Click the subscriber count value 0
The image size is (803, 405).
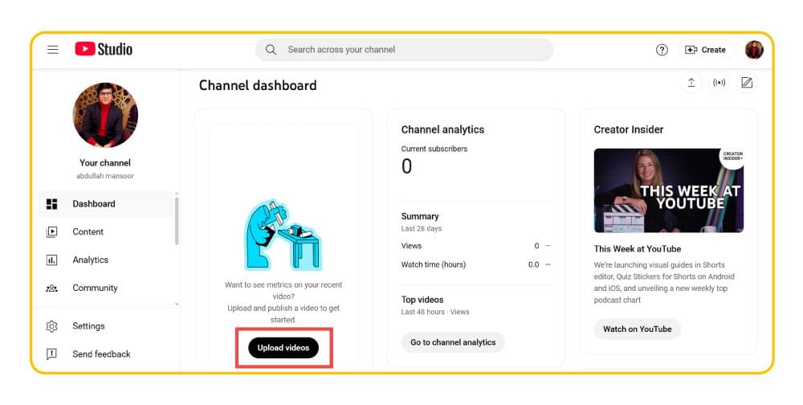406,166
